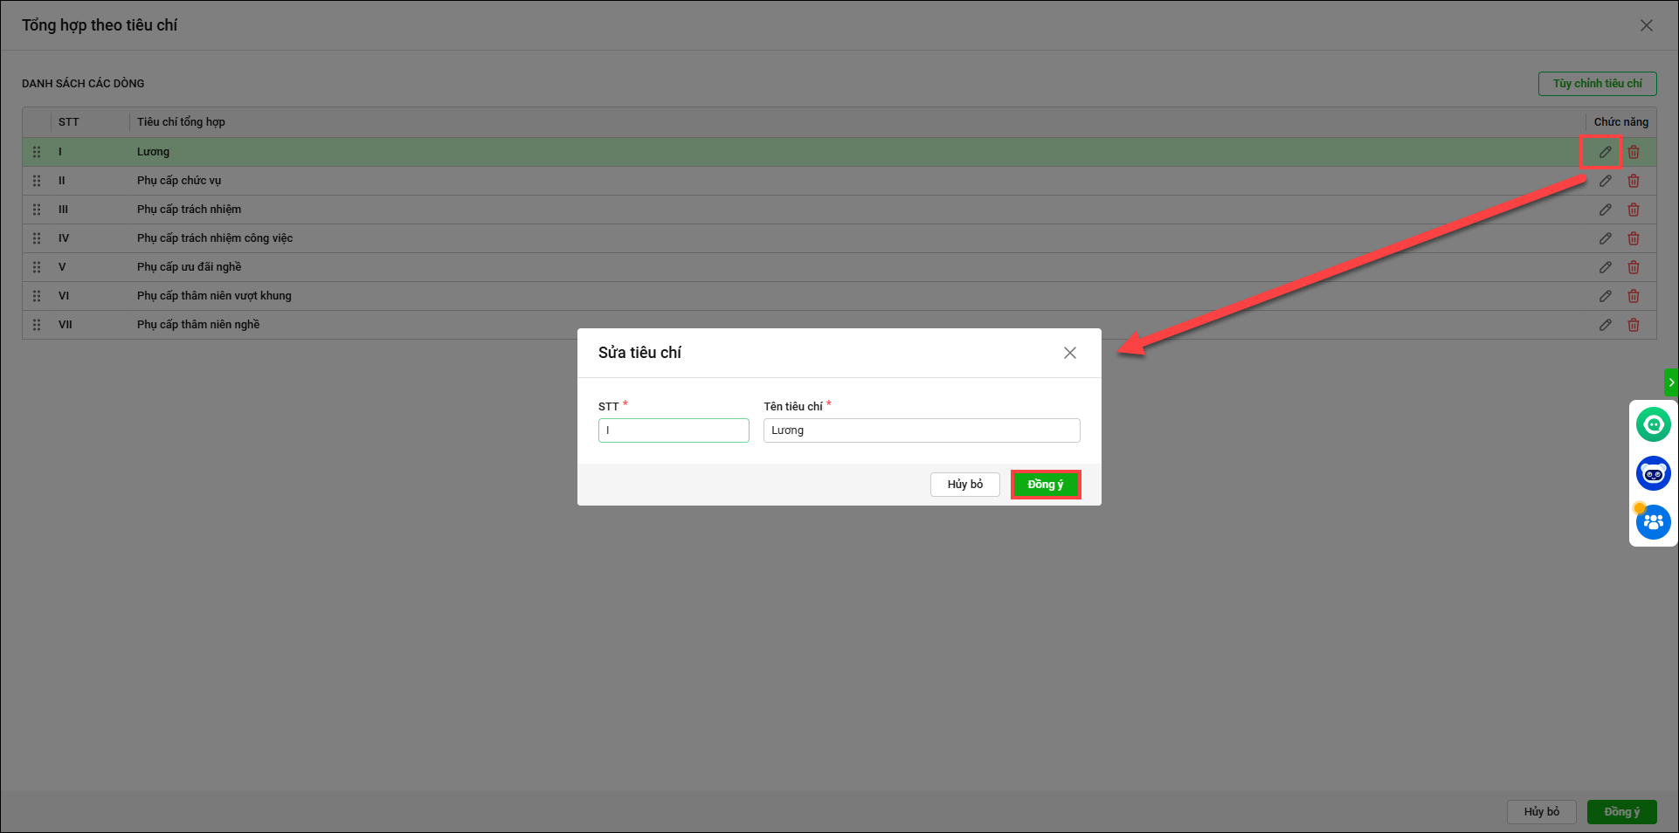The image size is (1679, 833).
Task: Click the Tùy chỉnh tiêu chí button
Action: 1597,84
